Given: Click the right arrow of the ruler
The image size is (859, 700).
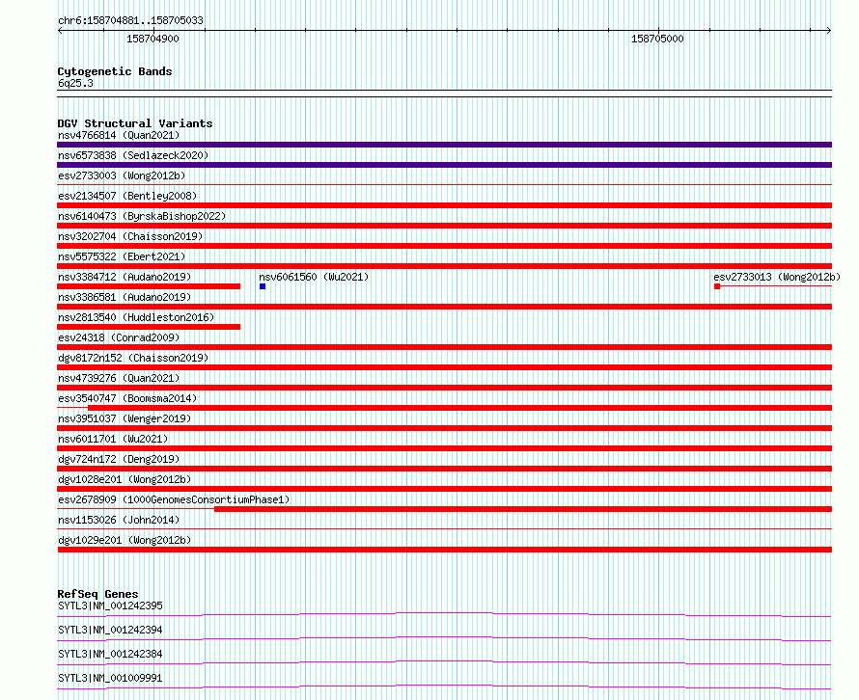Looking at the screenshot, I should pyautogui.click(x=829, y=30).
